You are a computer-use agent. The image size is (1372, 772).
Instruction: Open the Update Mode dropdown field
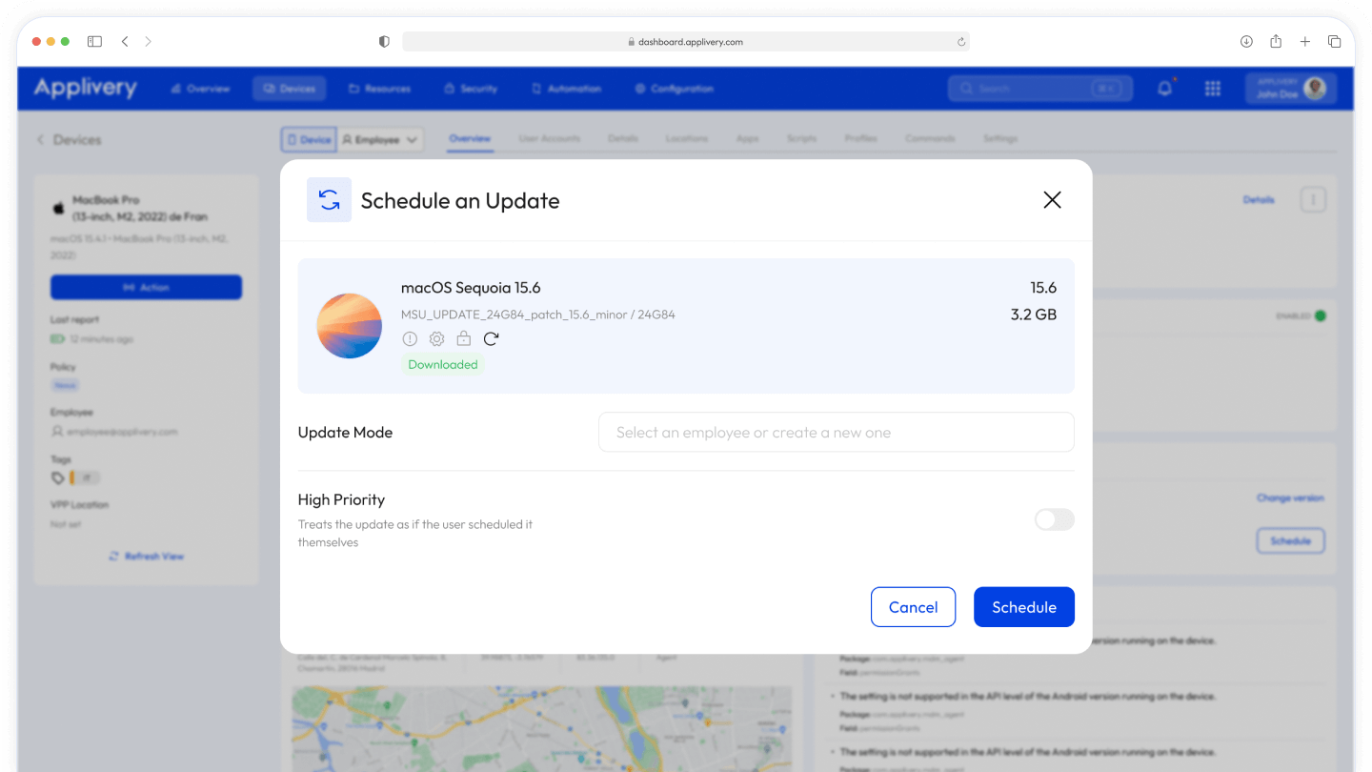pyautogui.click(x=836, y=433)
